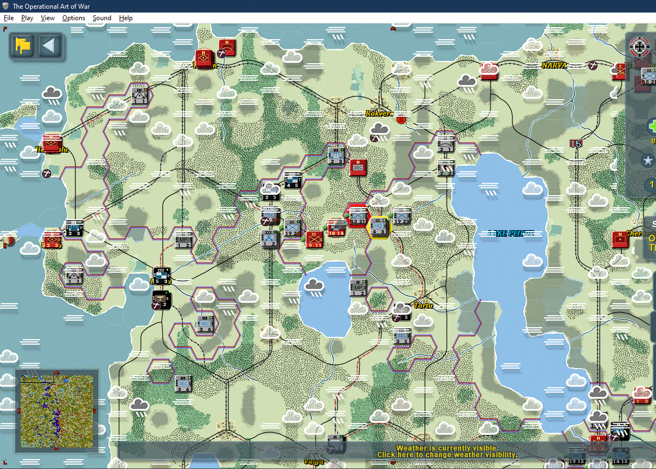656x469 pixels.
Task: Select the red enemy unit 10 14
Action: pos(336,227)
